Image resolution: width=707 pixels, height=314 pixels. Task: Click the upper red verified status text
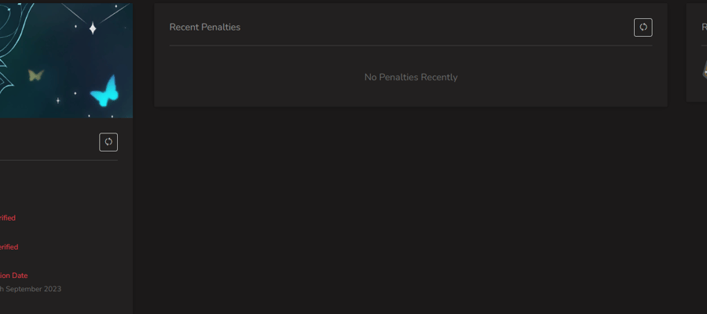7,217
